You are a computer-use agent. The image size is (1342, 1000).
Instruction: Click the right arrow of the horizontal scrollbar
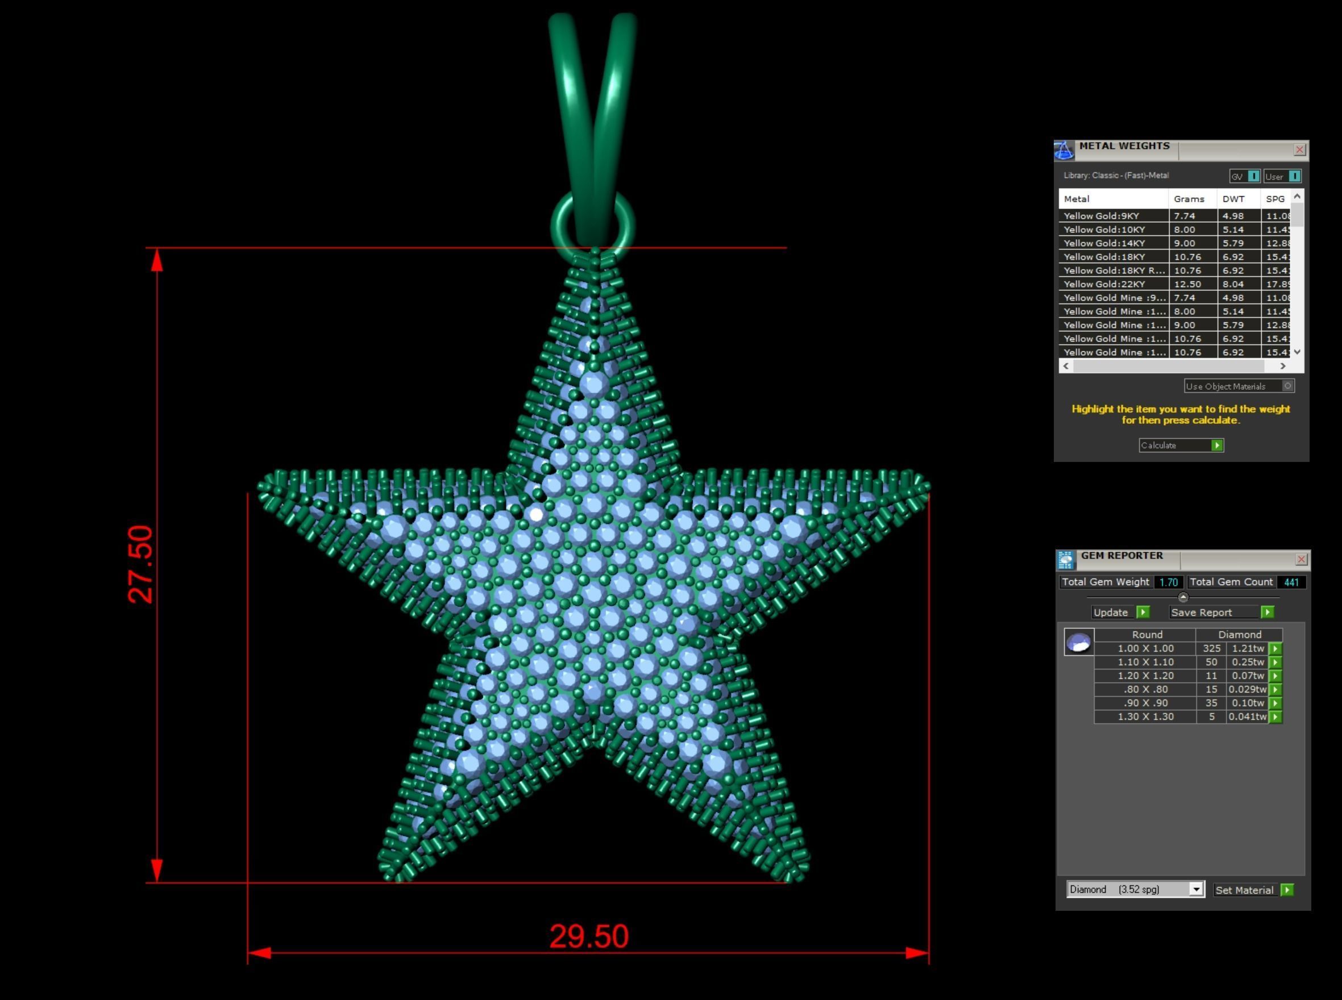(x=1282, y=366)
